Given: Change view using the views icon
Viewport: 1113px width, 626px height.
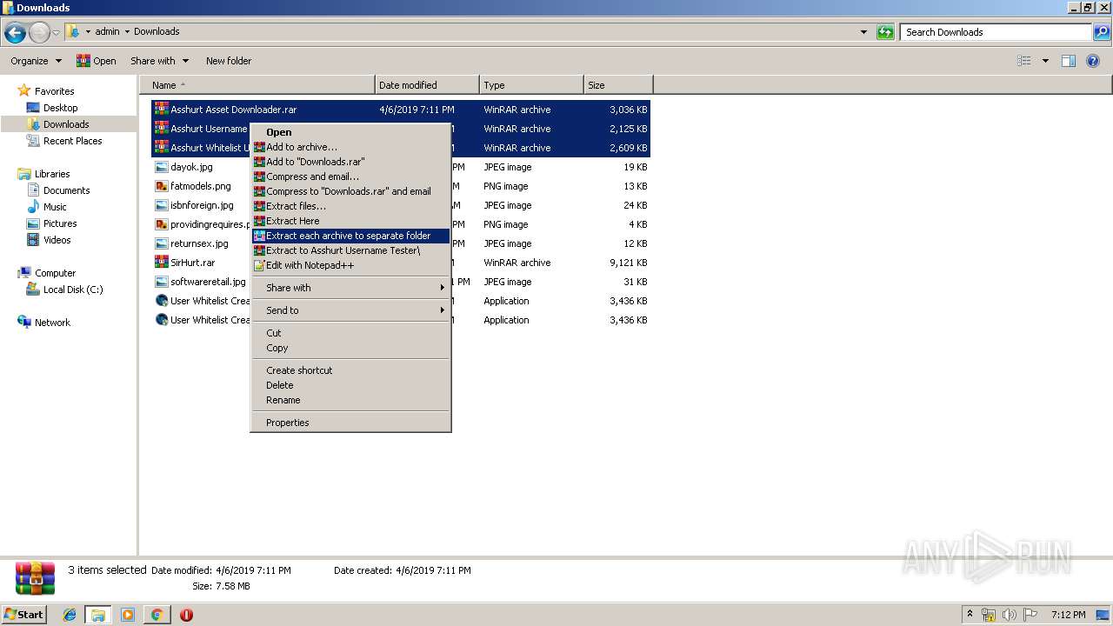Looking at the screenshot, I should 1024,61.
